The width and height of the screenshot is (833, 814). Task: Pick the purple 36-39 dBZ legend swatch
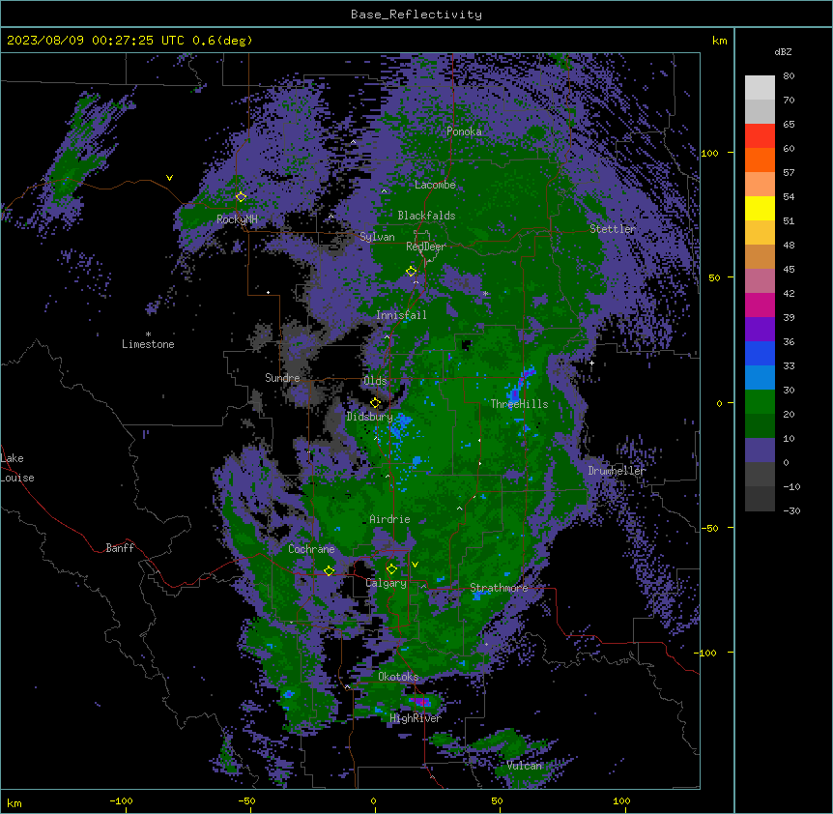[x=760, y=330]
